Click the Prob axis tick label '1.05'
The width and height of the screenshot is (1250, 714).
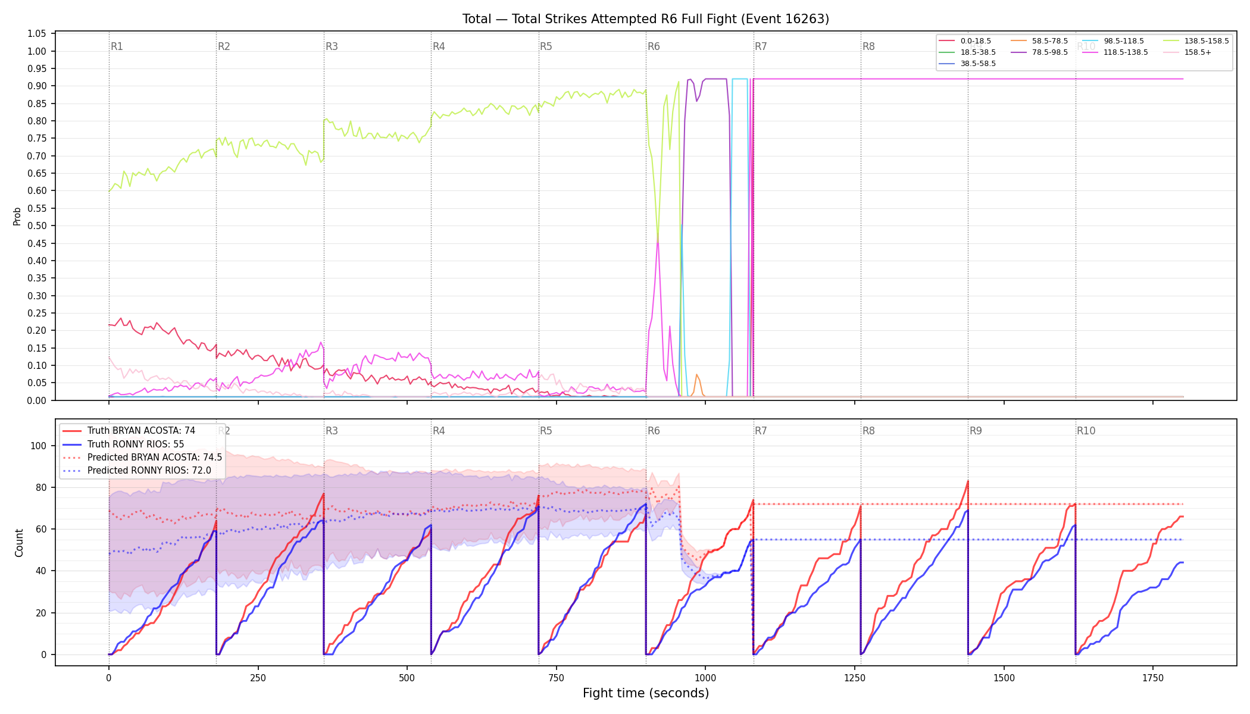pyautogui.click(x=37, y=34)
